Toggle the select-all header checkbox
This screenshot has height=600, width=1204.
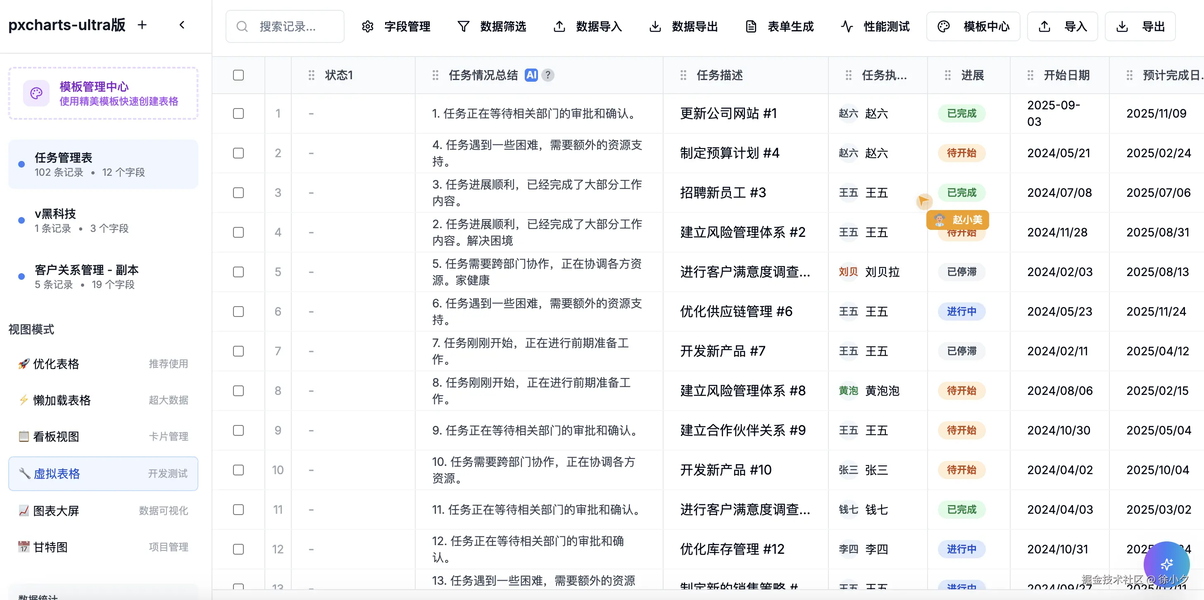coord(238,75)
